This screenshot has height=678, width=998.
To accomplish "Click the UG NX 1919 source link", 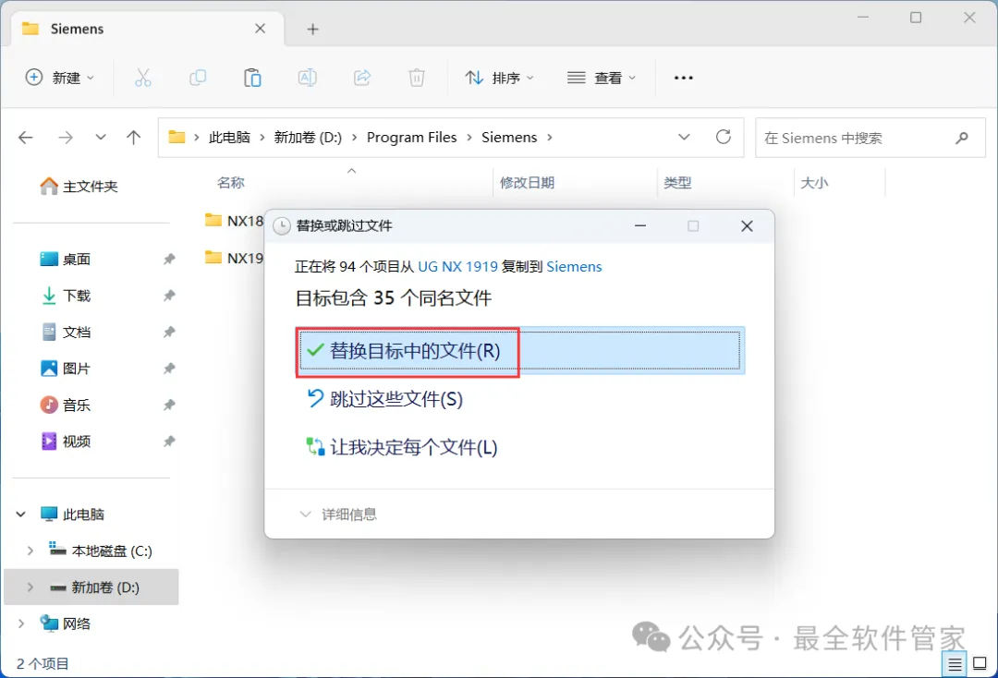I will pos(457,267).
